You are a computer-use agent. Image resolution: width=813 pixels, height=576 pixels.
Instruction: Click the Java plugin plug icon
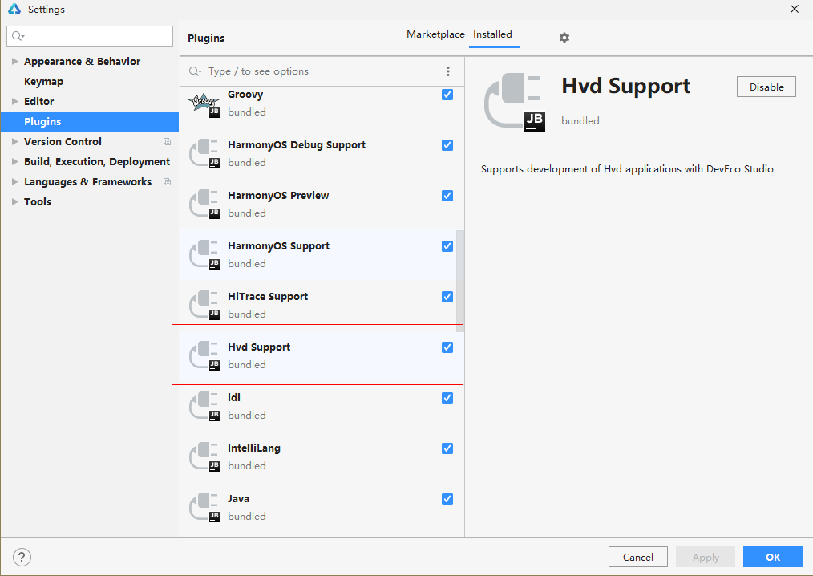click(204, 507)
